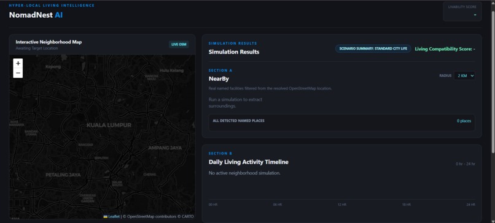
Task: Click the 06 HR timeline marker
Action: (277, 205)
